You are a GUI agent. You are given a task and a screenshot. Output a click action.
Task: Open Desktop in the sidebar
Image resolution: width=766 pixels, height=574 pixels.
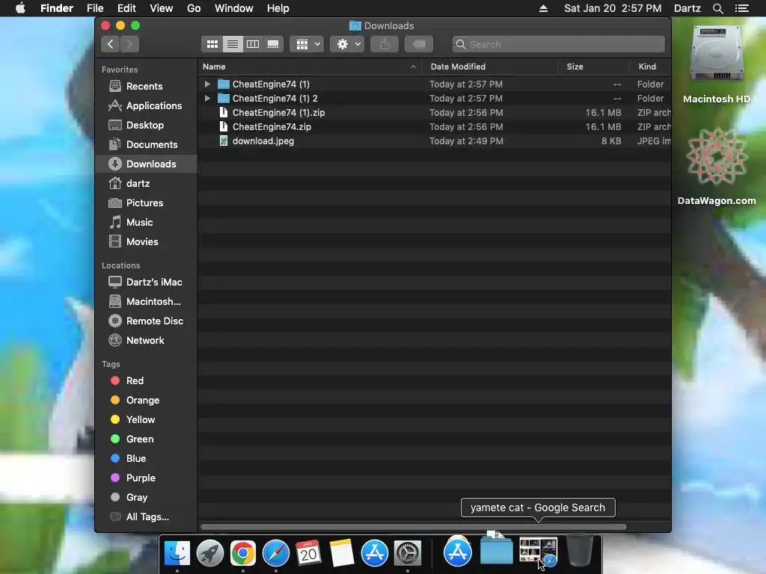pyautogui.click(x=146, y=125)
